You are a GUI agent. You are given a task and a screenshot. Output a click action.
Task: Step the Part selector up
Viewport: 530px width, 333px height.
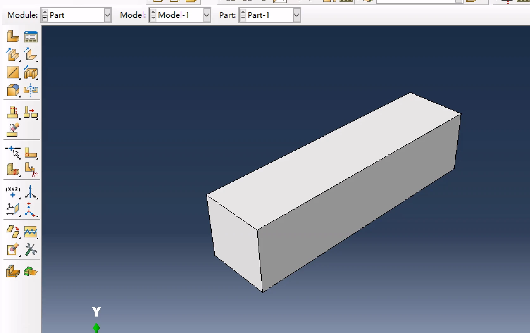[243, 12]
